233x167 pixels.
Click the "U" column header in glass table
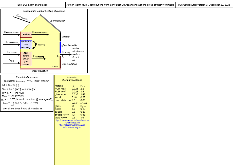click(73, 106)
